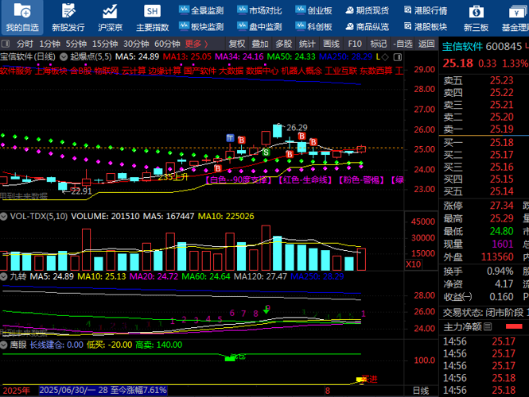The image size is (529, 397).
Task: Click the 统计 button
Action: coord(307,44)
